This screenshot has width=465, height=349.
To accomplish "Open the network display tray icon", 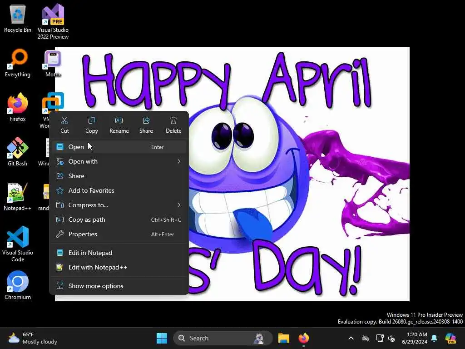I will (x=380, y=338).
